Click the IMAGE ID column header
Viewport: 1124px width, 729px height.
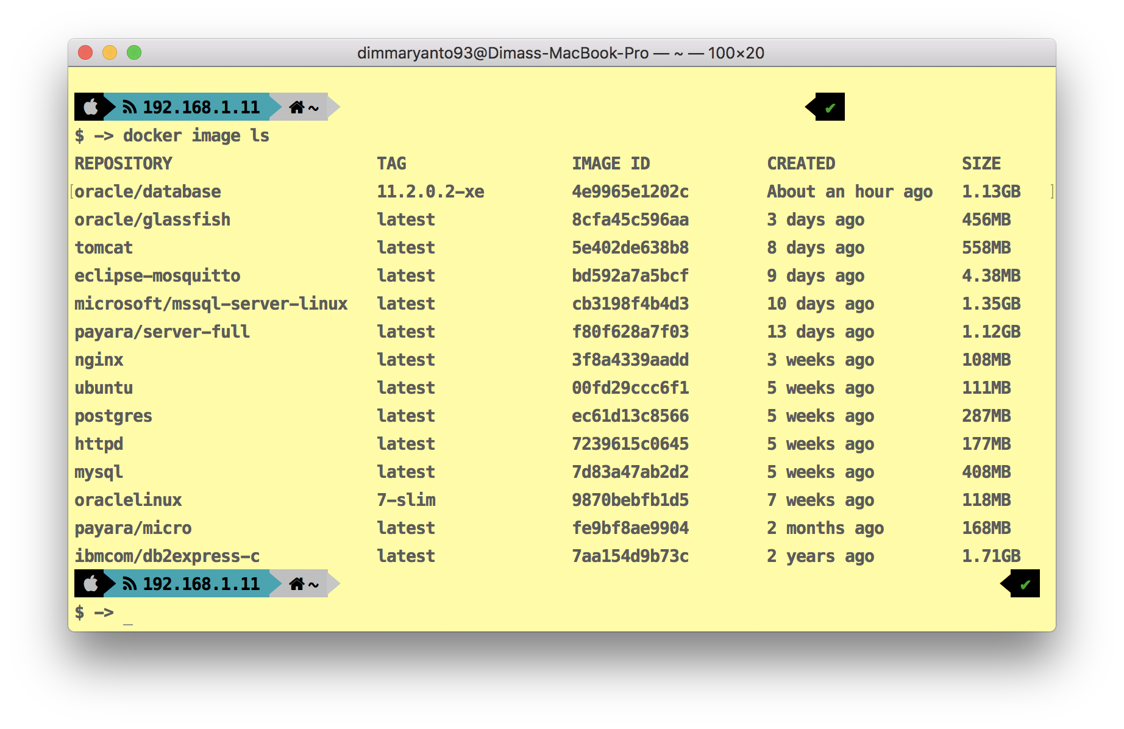coord(611,163)
